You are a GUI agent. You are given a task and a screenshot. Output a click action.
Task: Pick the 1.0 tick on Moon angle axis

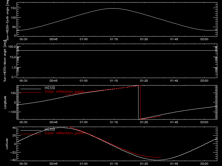[x=14, y=68]
